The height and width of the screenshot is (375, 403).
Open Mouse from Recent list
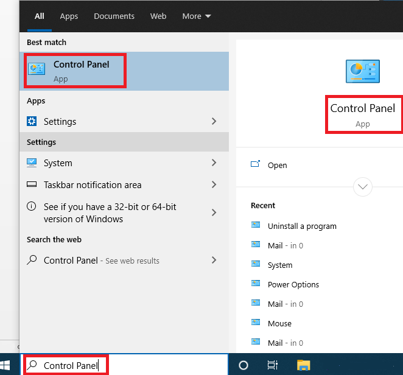click(x=279, y=324)
